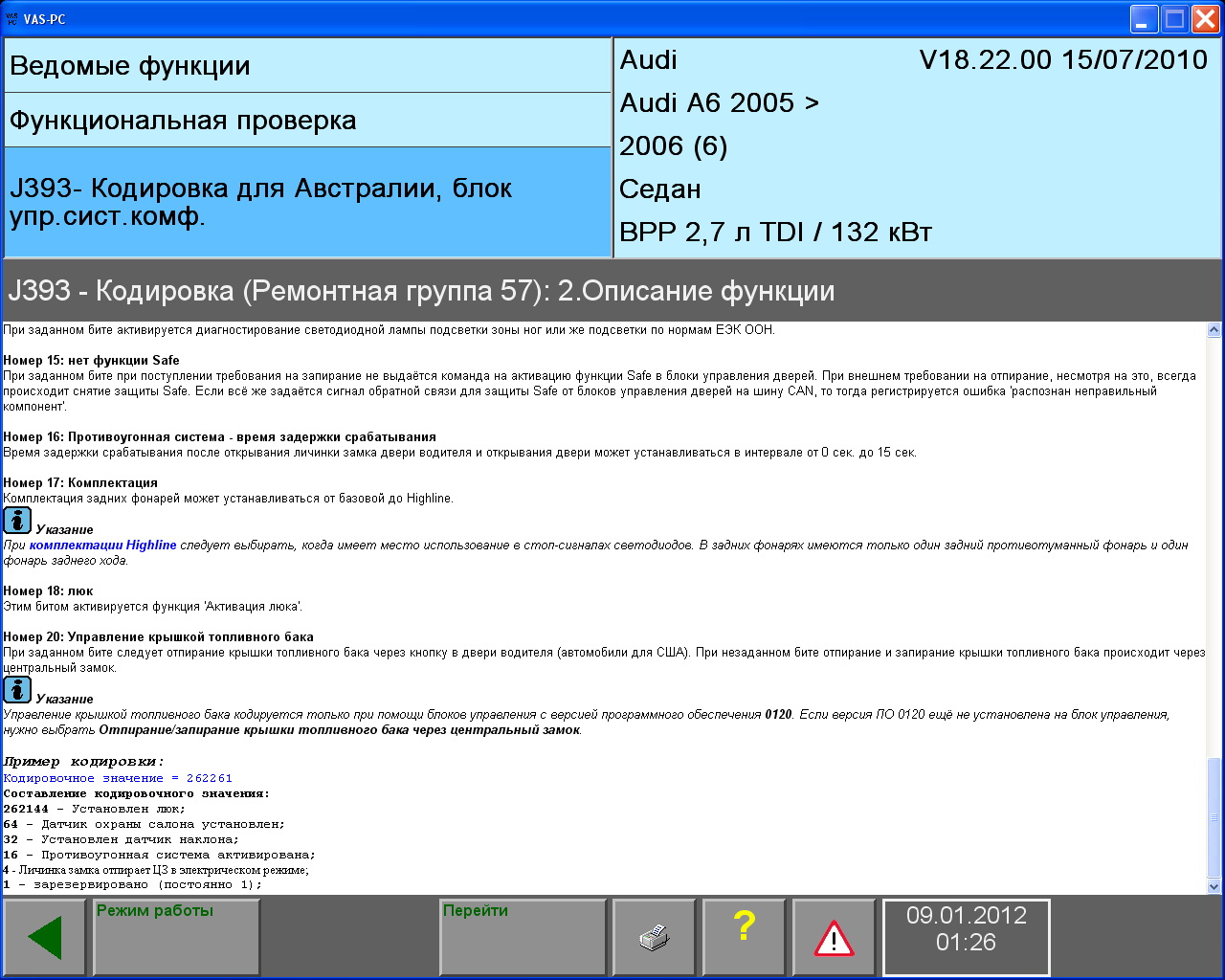Image resolution: width=1225 pixels, height=980 pixels.
Task: Click the комплектации Highline blue link
Action: coord(103,546)
